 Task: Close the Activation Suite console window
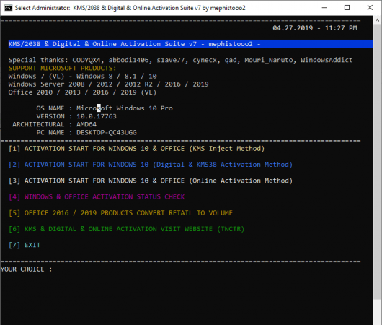(x=370, y=8)
